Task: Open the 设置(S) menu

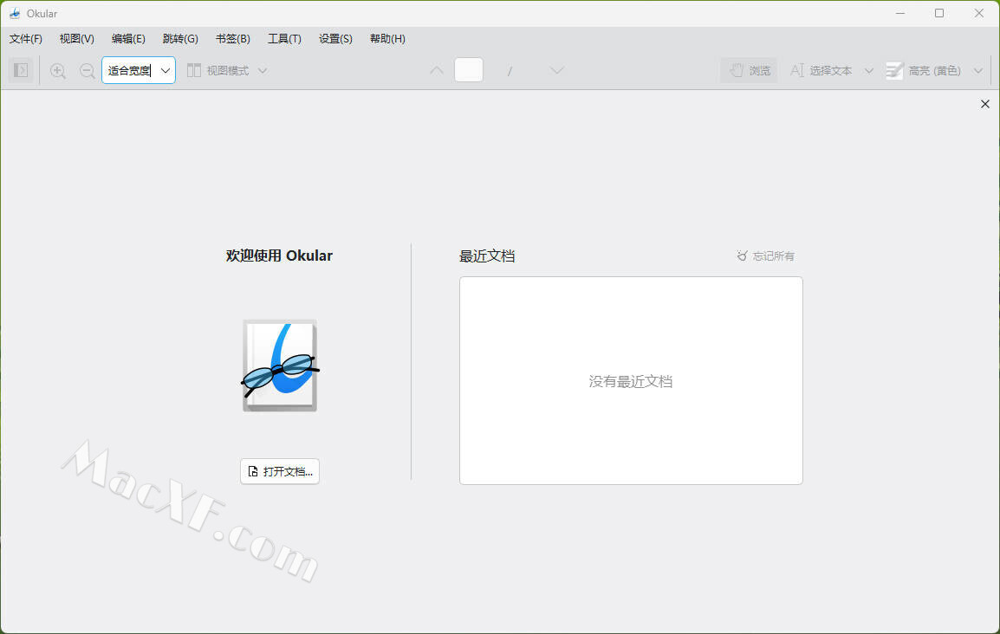Action: [335, 39]
